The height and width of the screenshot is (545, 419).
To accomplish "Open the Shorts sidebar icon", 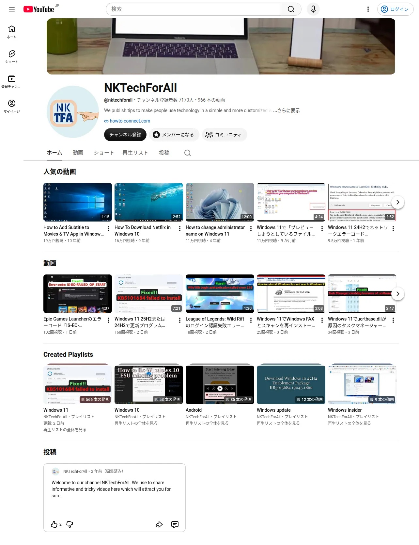I will coord(12,57).
